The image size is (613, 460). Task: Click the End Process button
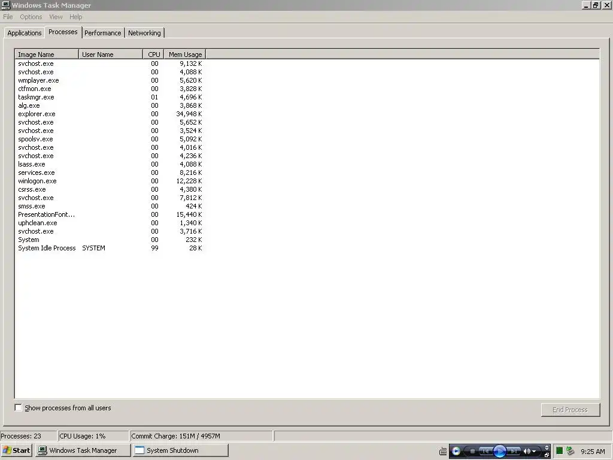pos(570,410)
